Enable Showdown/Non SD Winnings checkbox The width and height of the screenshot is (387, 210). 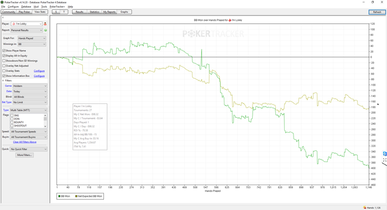4,61
